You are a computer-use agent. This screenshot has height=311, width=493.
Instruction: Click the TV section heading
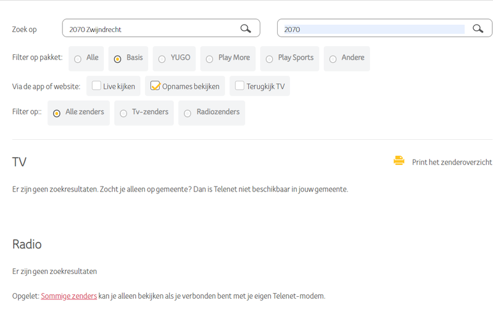[19, 162]
